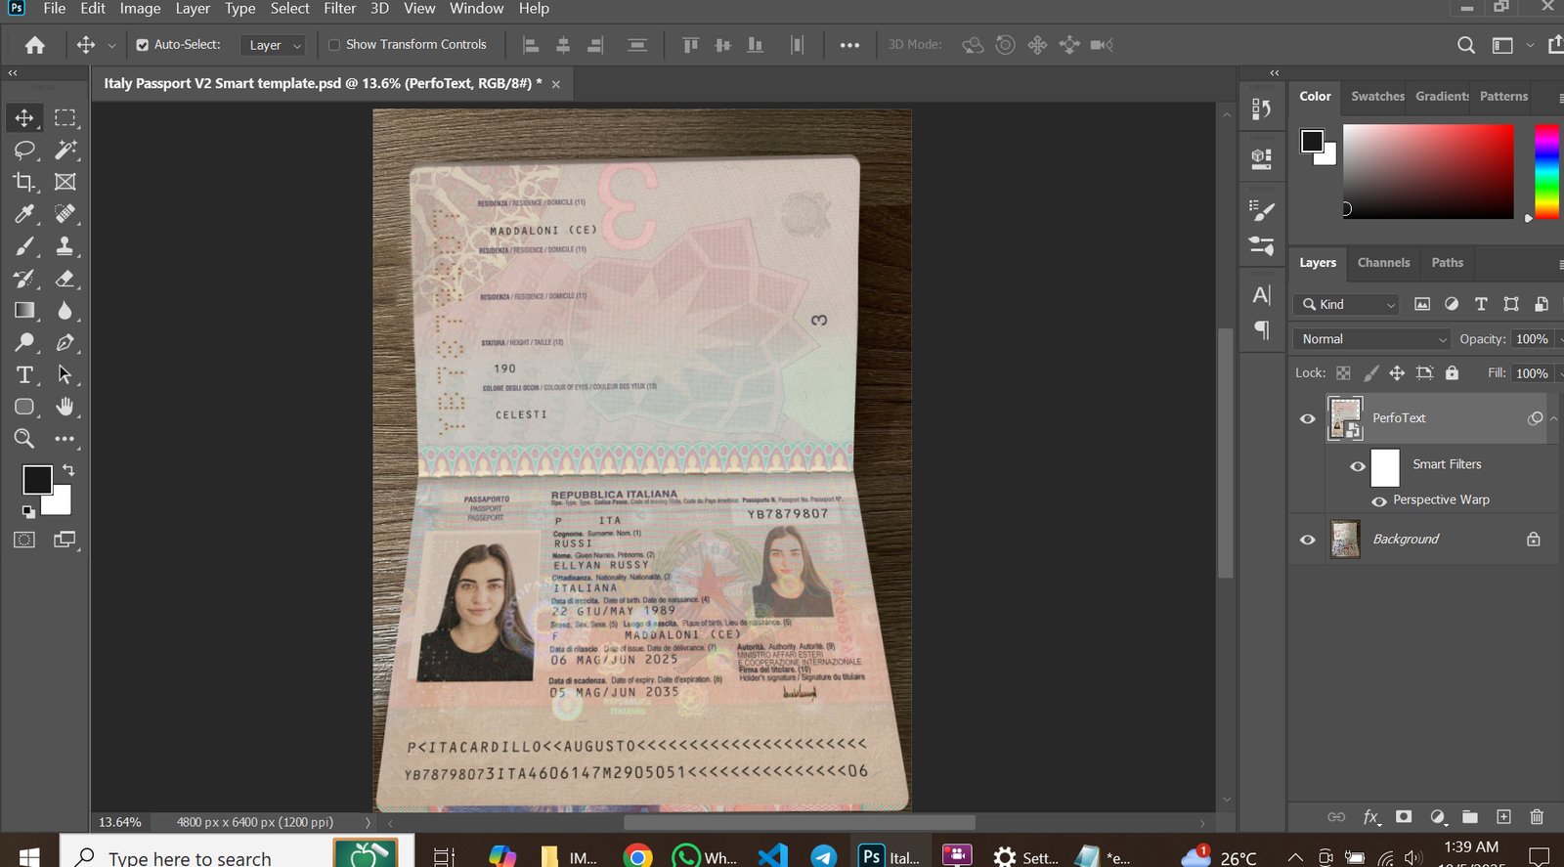Pick the Eyedropper tool
Image resolution: width=1564 pixels, height=867 pixels.
24,214
